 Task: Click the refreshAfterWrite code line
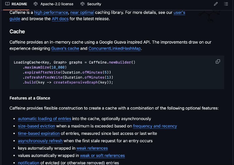point(68,77)
